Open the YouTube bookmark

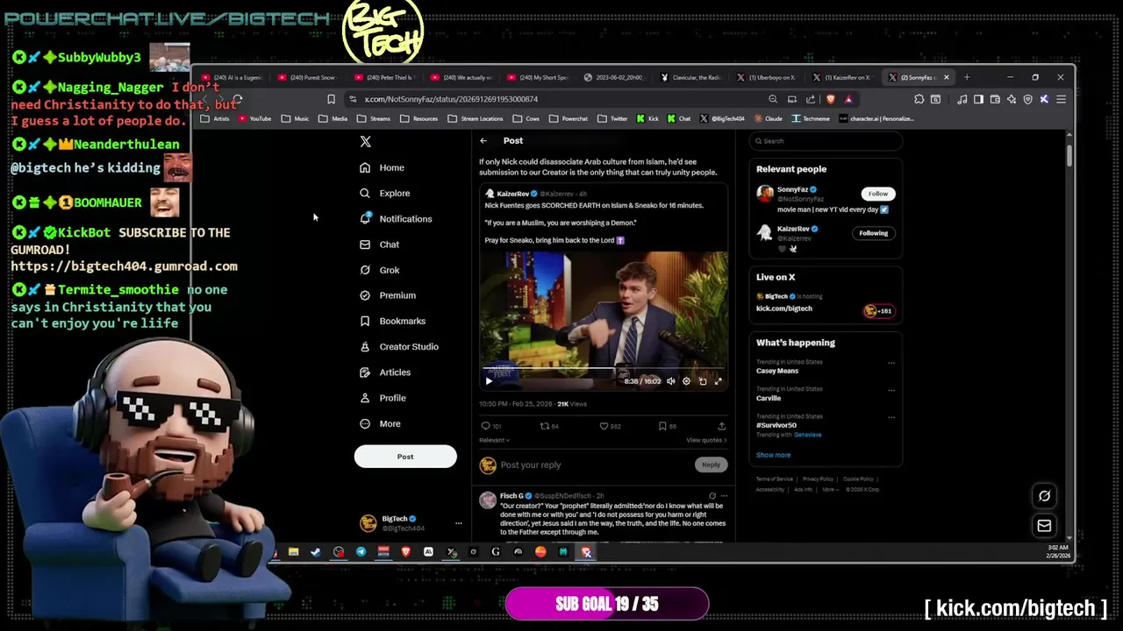(x=255, y=118)
